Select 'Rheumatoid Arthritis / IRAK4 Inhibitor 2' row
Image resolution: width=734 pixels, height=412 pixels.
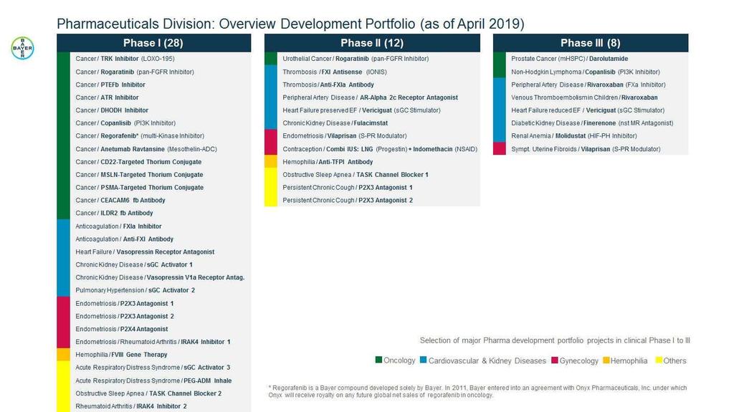pos(153,406)
